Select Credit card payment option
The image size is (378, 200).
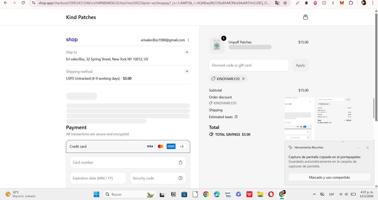tap(128, 146)
